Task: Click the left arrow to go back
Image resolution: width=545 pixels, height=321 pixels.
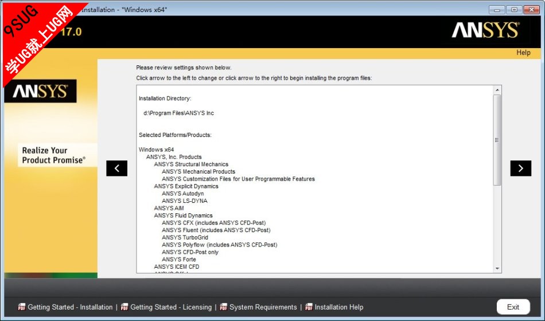Action: (117, 168)
